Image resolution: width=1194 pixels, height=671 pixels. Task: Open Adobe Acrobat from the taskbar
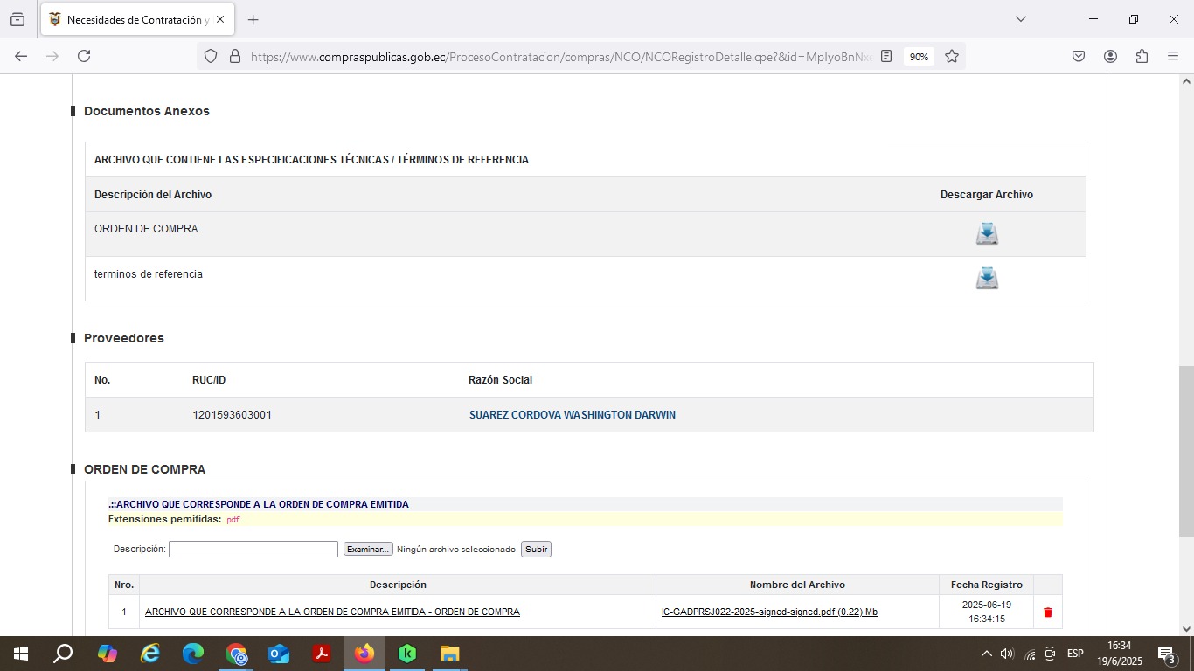tap(322, 654)
